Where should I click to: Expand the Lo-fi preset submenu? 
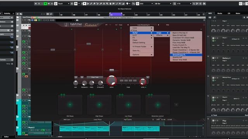tap(142, 35)
